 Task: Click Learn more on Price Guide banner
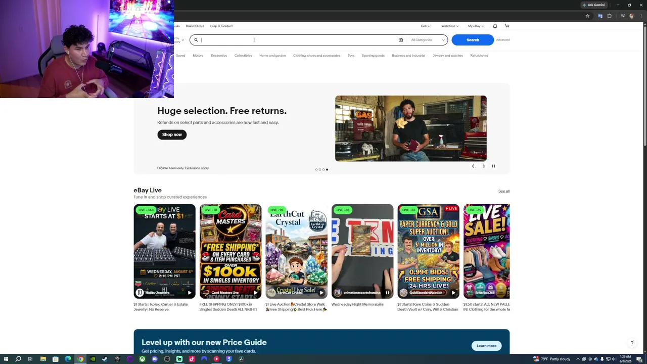486,346
